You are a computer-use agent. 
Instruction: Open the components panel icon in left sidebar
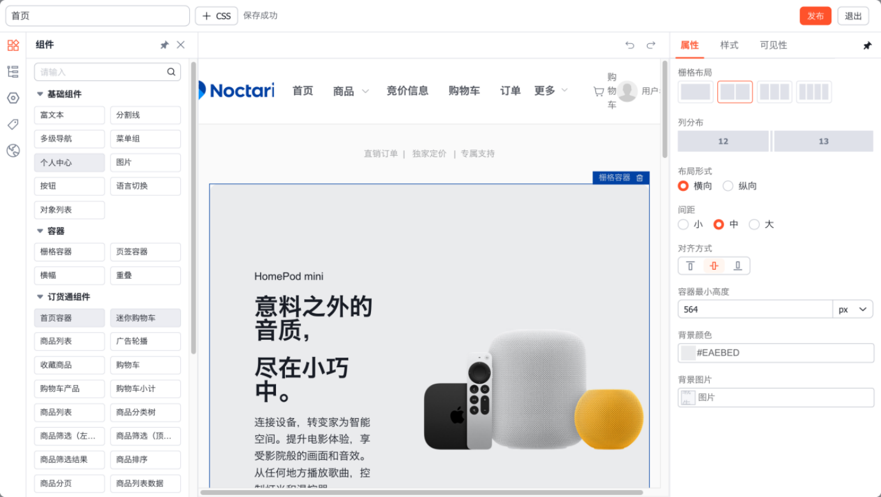tap(13, 45)
